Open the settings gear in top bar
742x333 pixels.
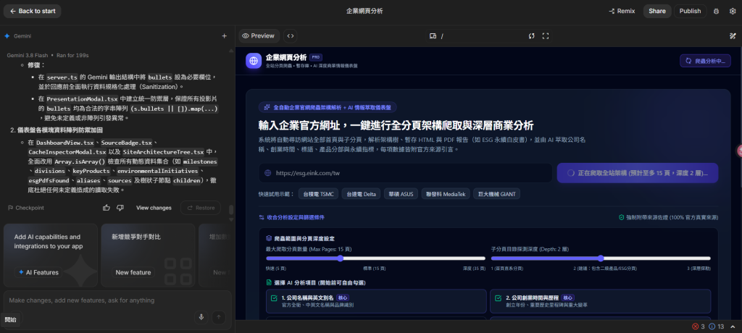[x=733, y=11]
